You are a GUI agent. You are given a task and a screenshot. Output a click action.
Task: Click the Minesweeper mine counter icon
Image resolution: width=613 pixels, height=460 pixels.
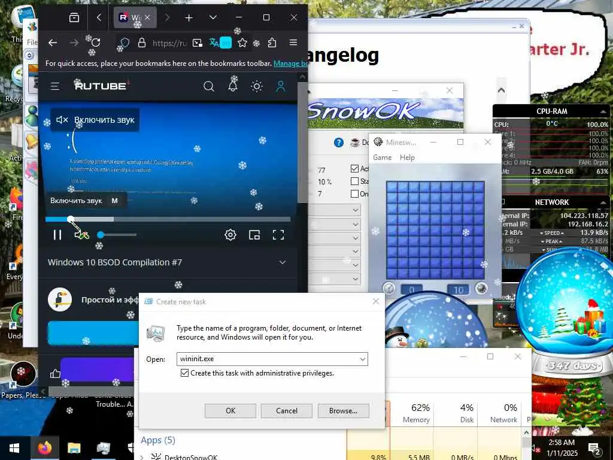(481, 288)
